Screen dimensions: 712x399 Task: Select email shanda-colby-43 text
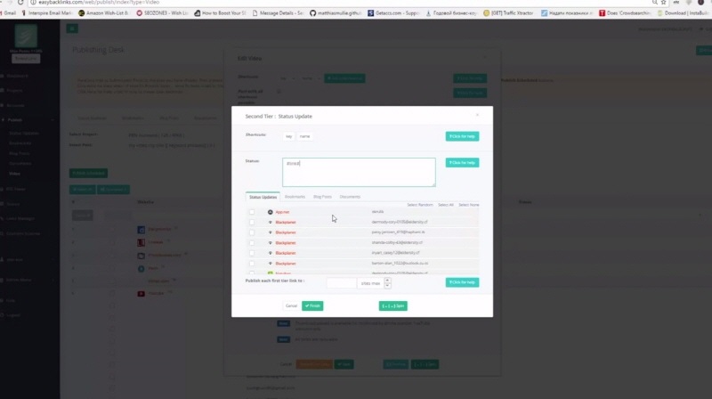click(x=397, y=242)
